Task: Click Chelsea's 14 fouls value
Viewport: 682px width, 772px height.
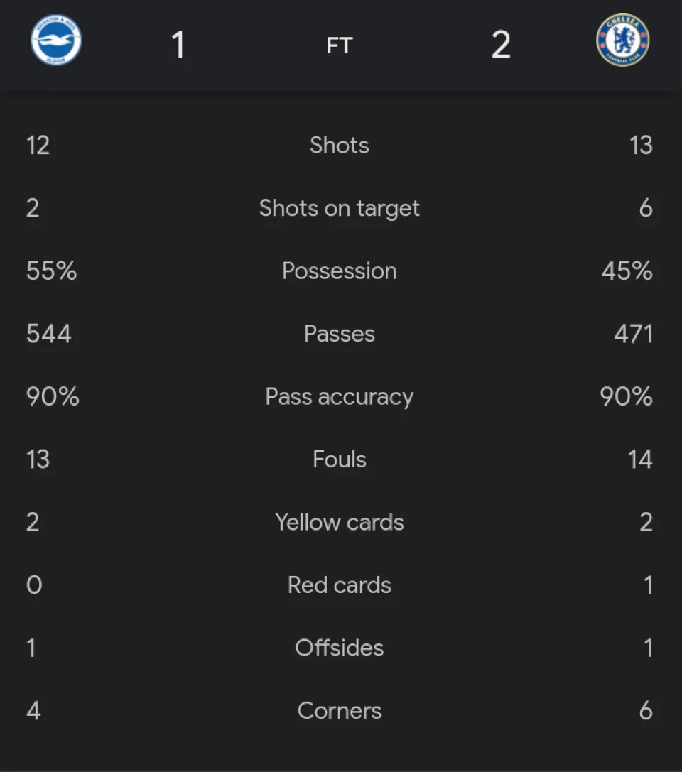Action: [639, 460]
